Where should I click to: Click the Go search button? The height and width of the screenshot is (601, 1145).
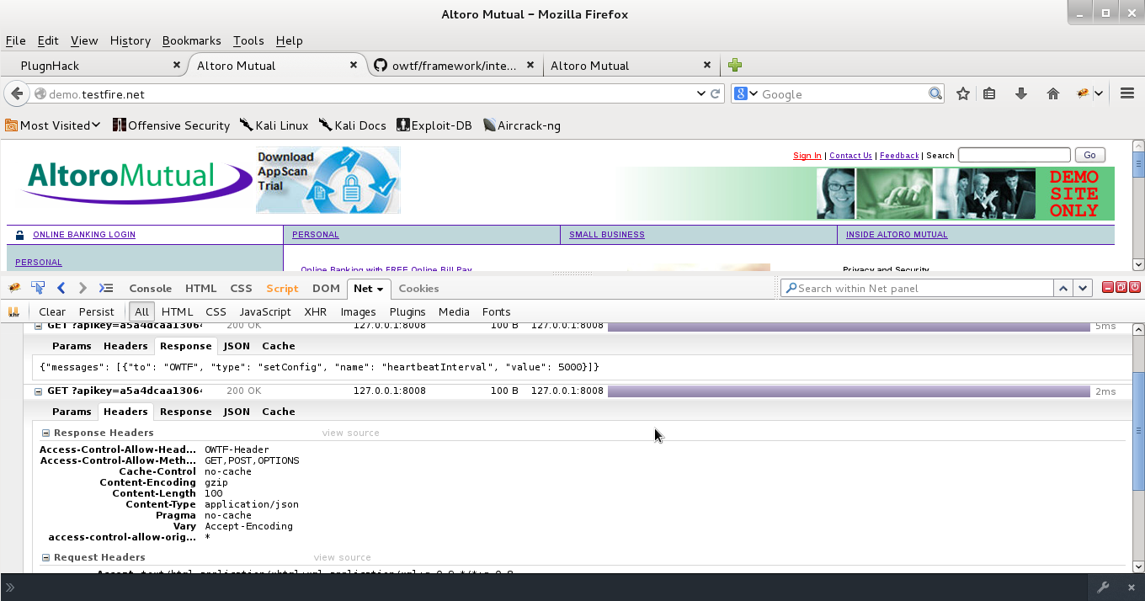click(x=1090, y=155)
